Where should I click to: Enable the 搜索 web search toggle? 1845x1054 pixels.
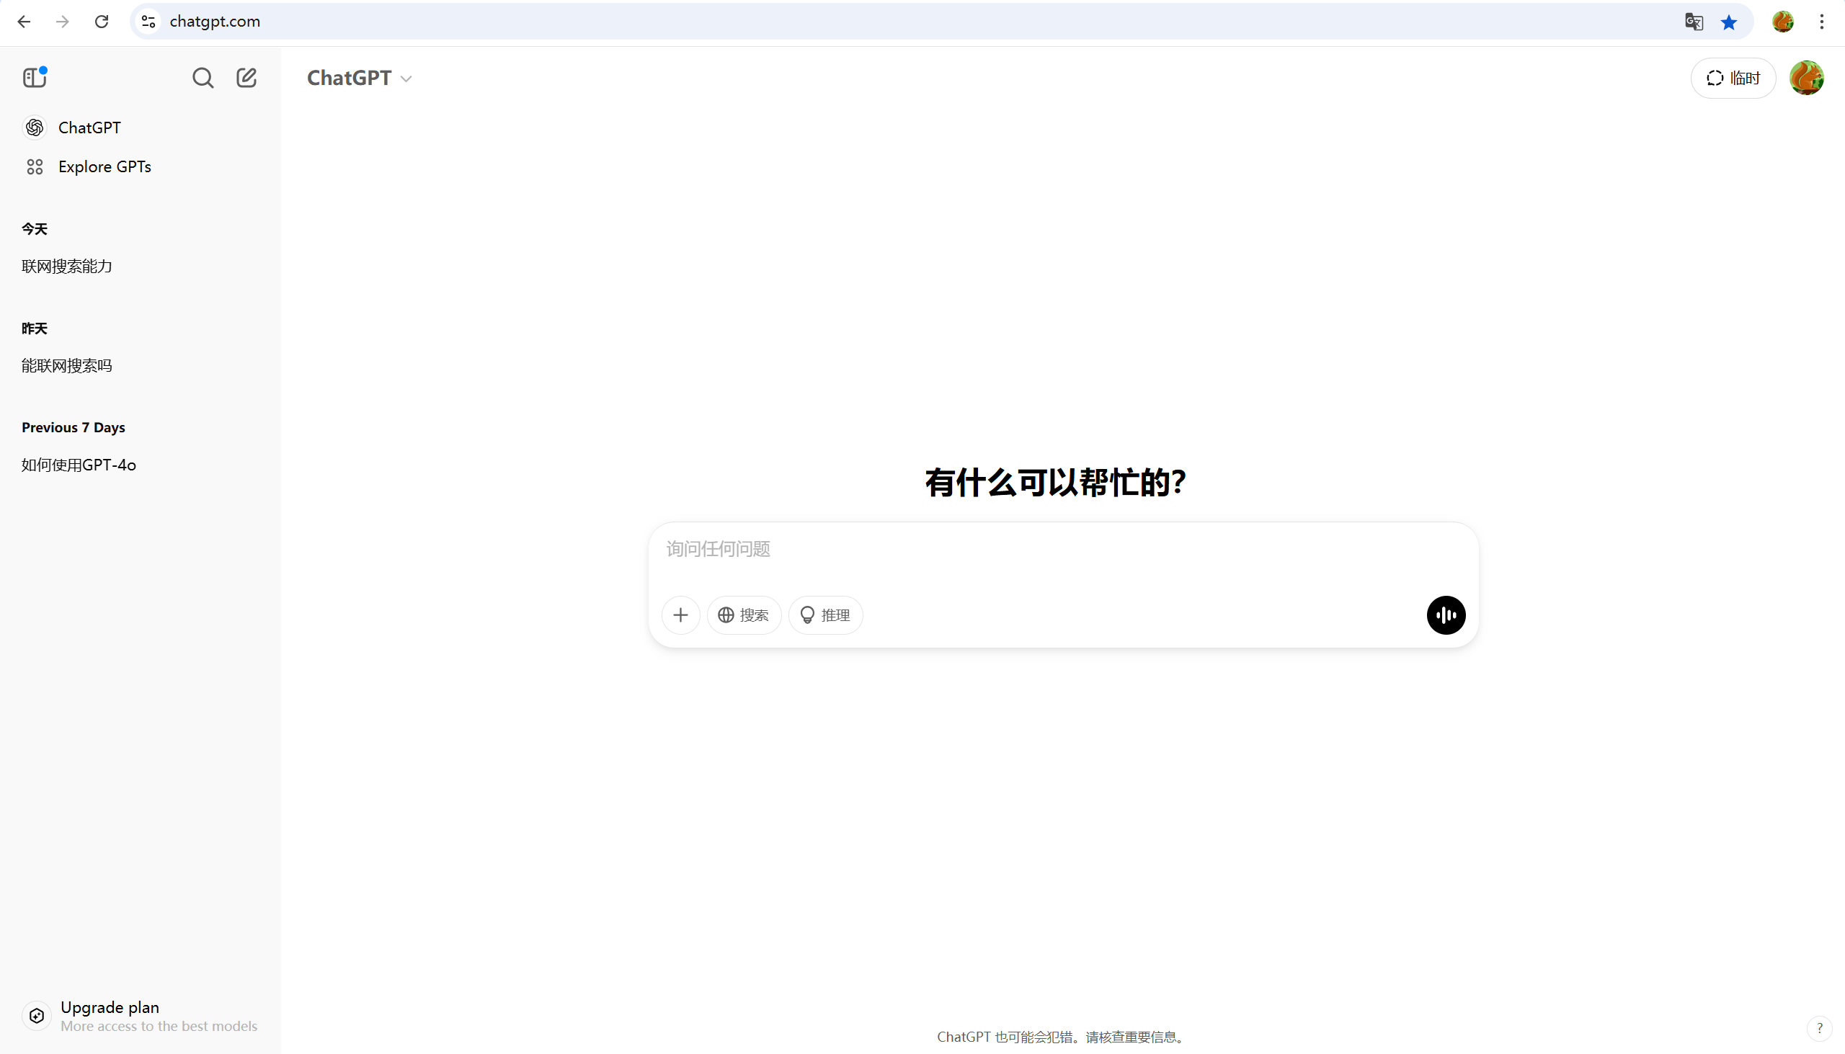pos(744,615)
